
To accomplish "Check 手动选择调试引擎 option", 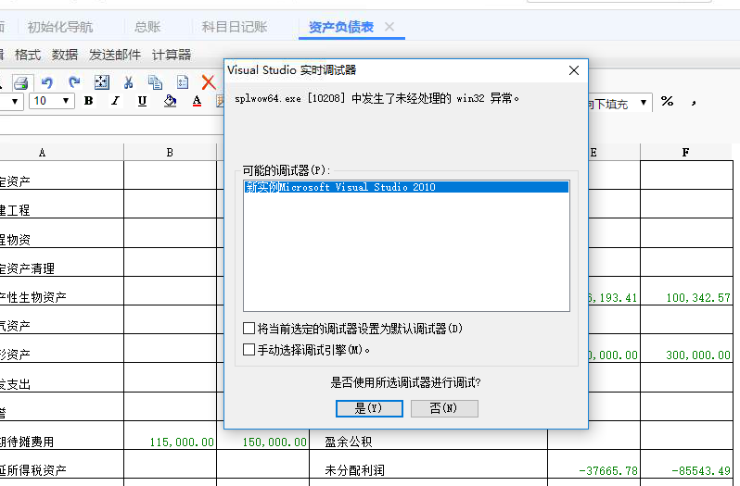I will pyautogui.click(x=249, y=349).
